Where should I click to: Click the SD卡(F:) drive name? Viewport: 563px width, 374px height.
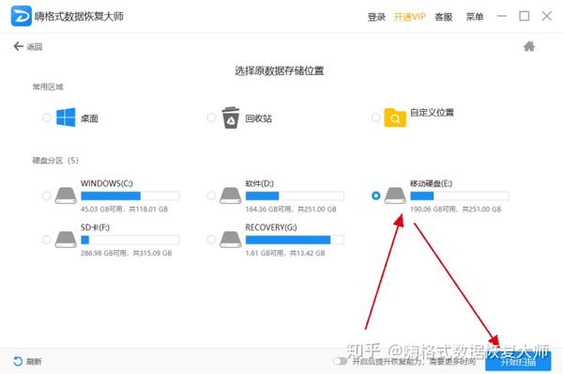(x=95, y=227)
